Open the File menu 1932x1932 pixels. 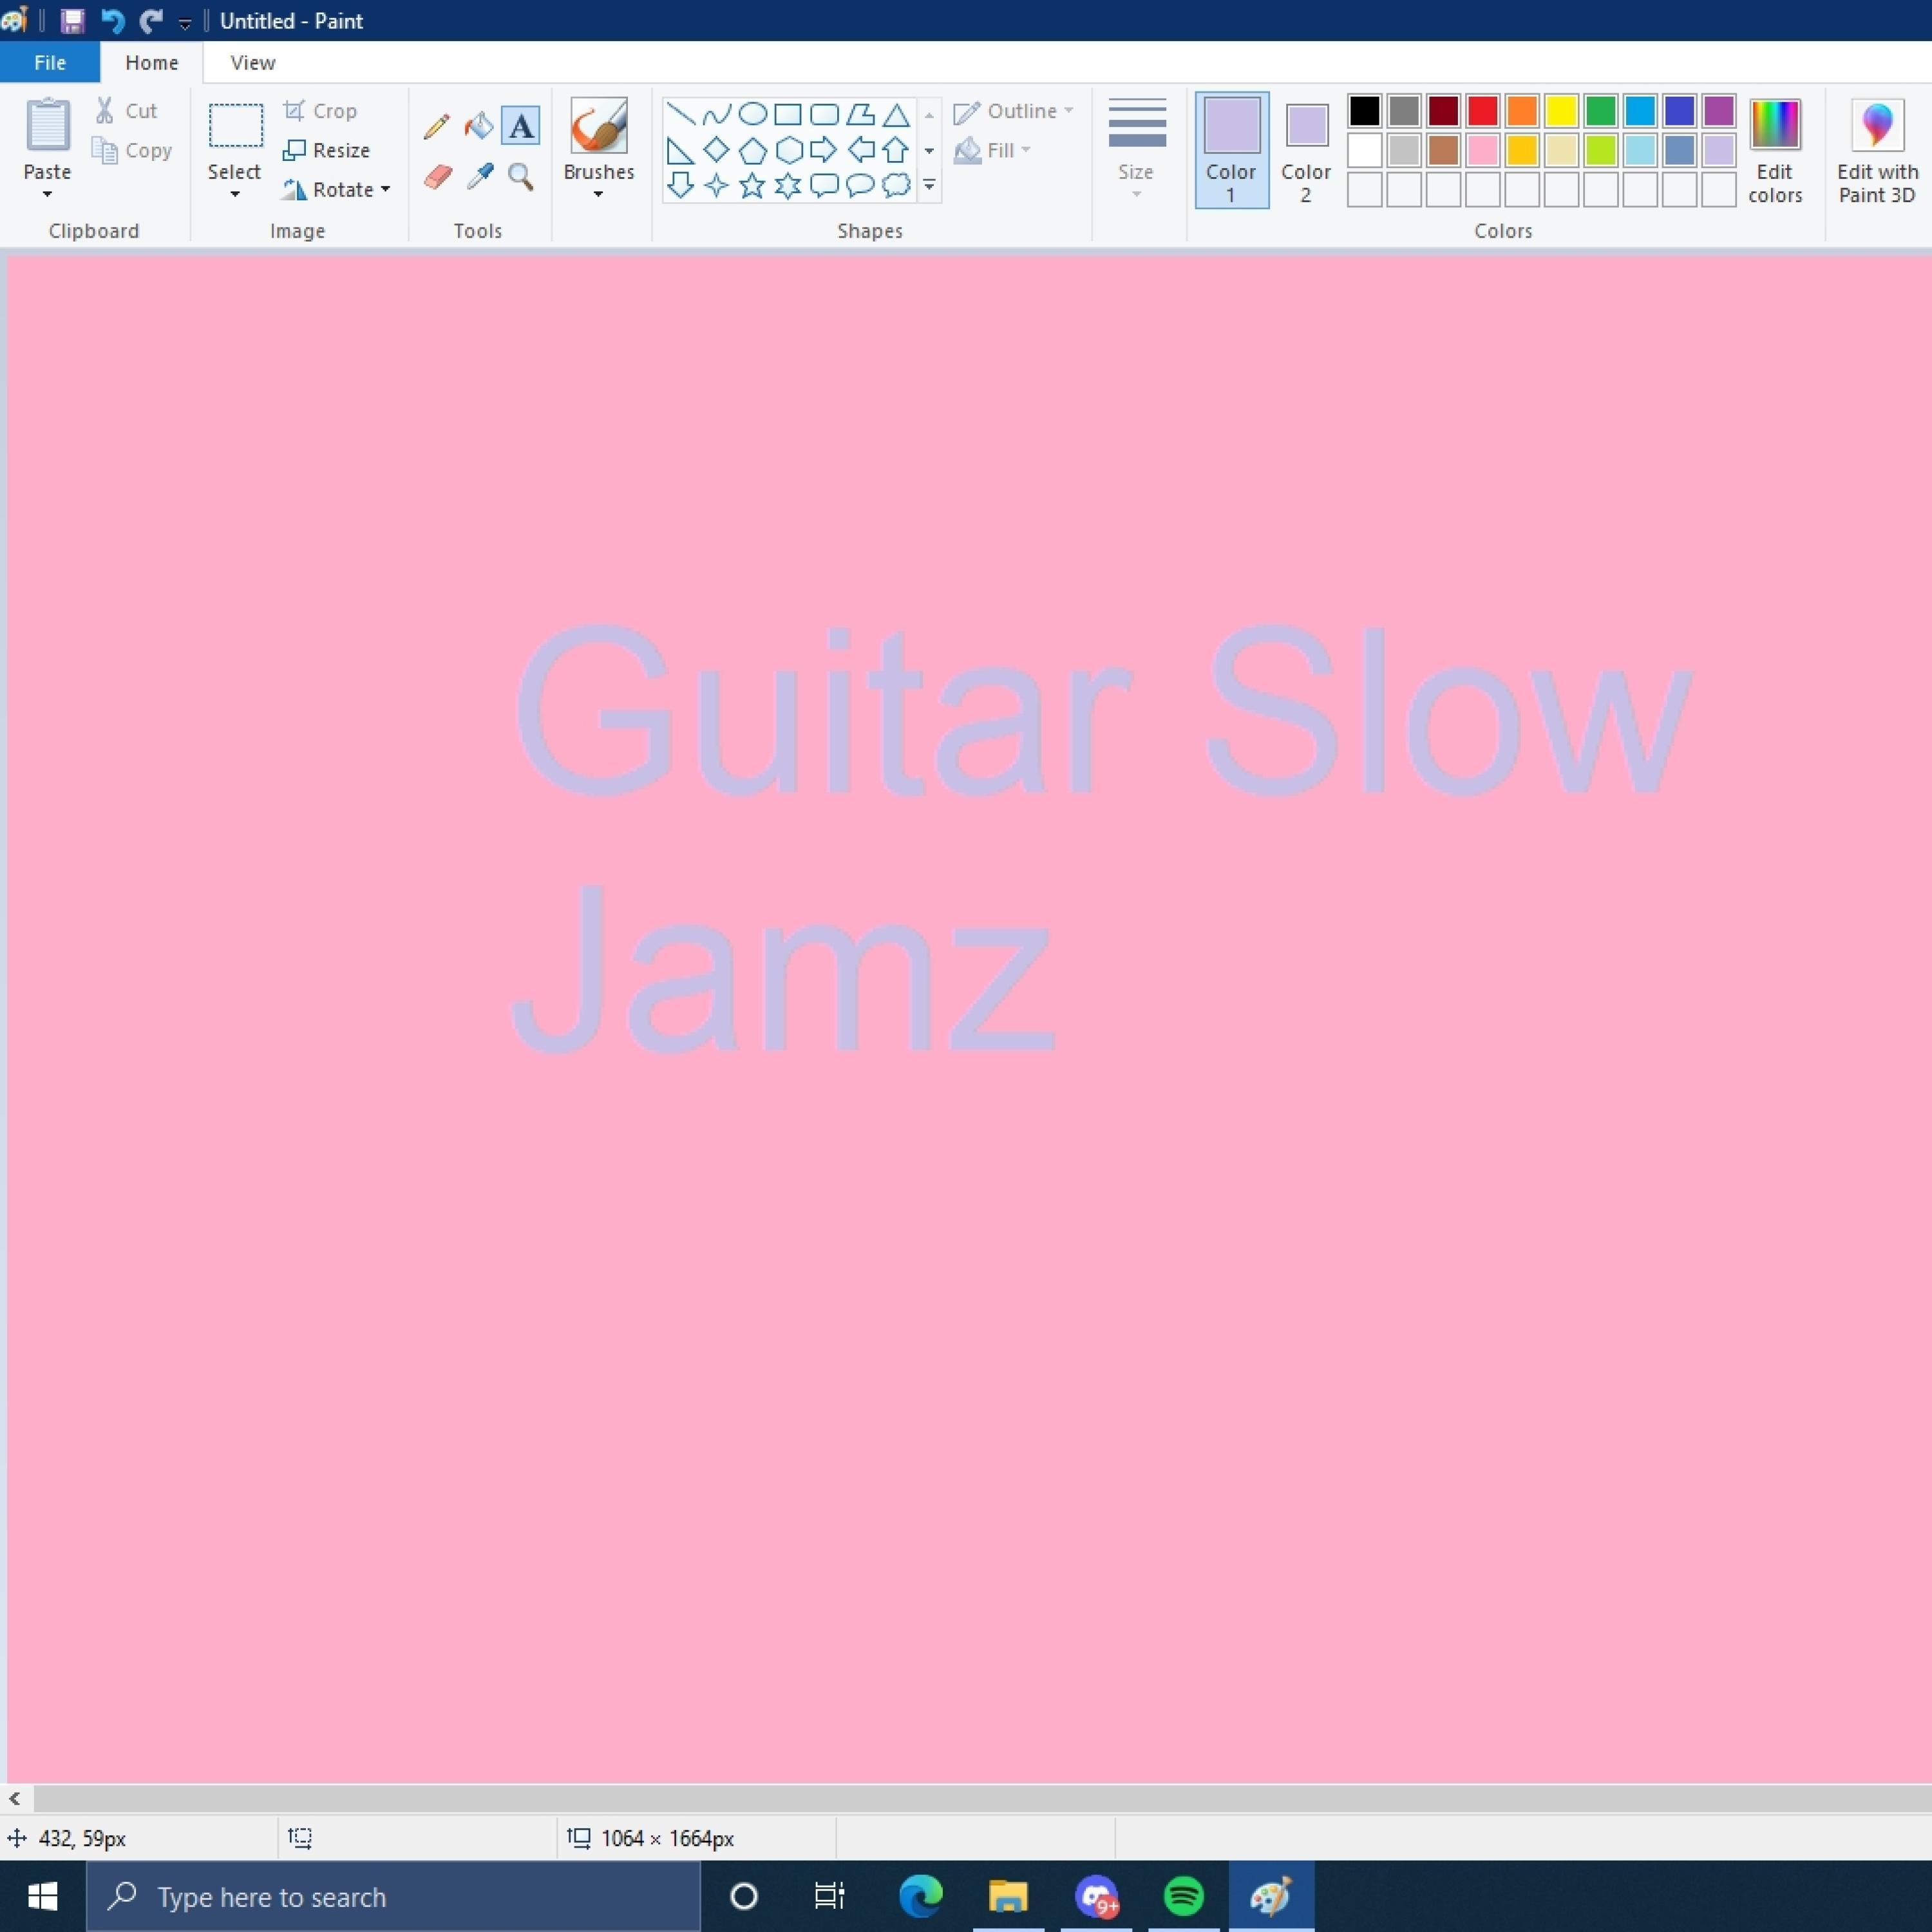[x=50, y=62]
